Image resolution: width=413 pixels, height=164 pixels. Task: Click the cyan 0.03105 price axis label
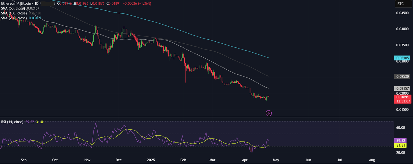pos(402,58)
